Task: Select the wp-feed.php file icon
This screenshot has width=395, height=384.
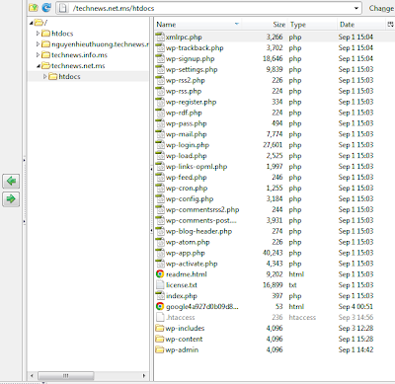Action: pos(160,177)
